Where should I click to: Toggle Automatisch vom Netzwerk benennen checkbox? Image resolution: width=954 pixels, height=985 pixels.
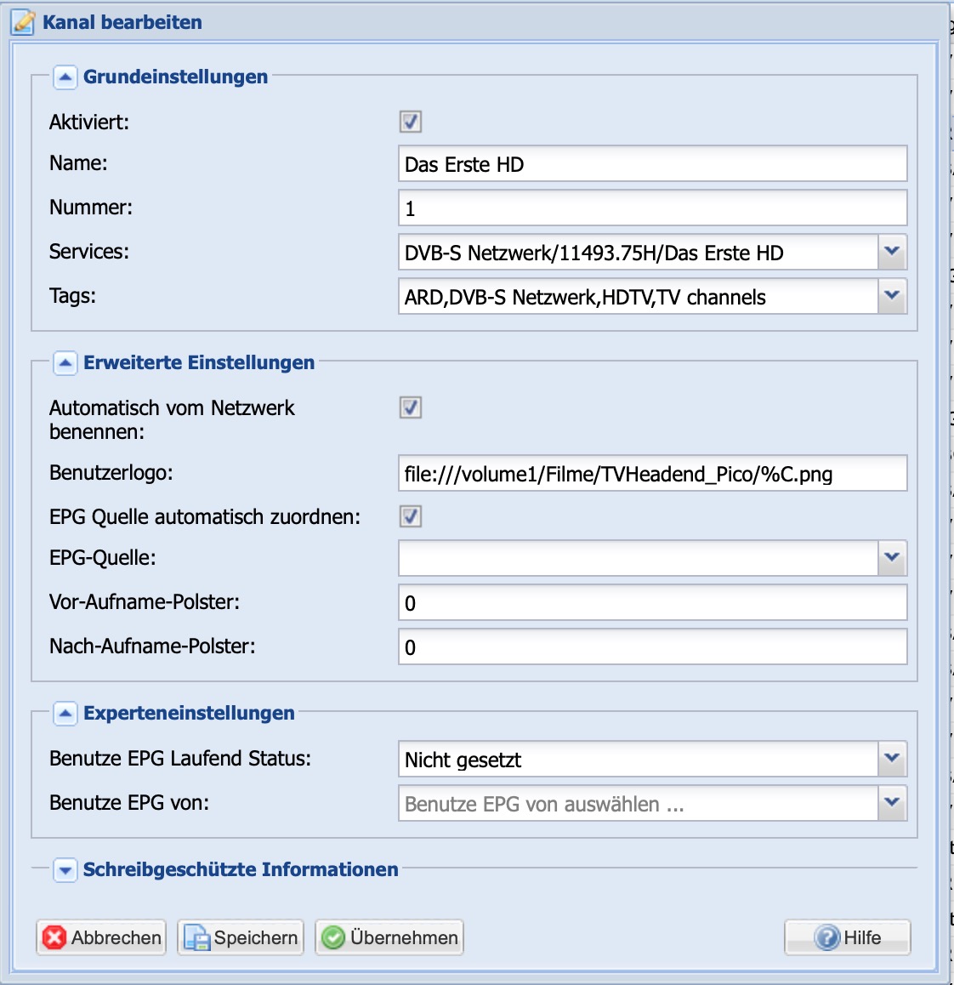click(410, 407)
